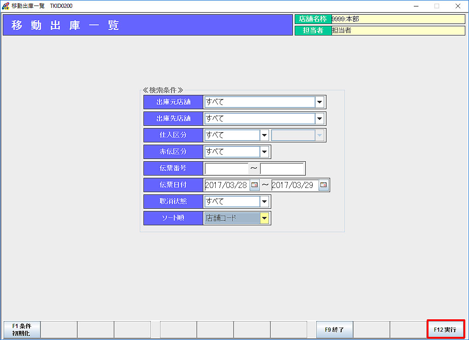Click the 担当者 value field
This screenshot has height=340, width=469.
tap(398, 30)
